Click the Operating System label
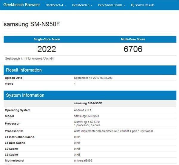Image resolution: width=179 pixels, height=165 pixels. click(18, 110)
